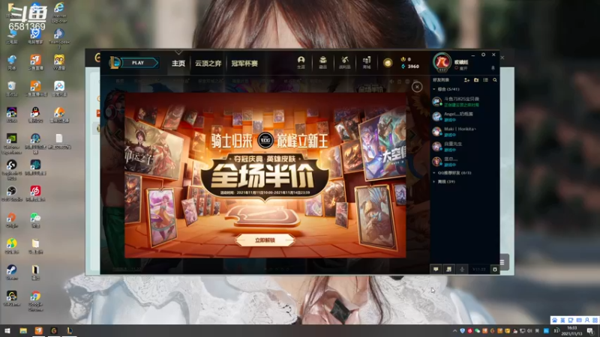Click the new friend folder icon
600x337 pixels.
476,80
